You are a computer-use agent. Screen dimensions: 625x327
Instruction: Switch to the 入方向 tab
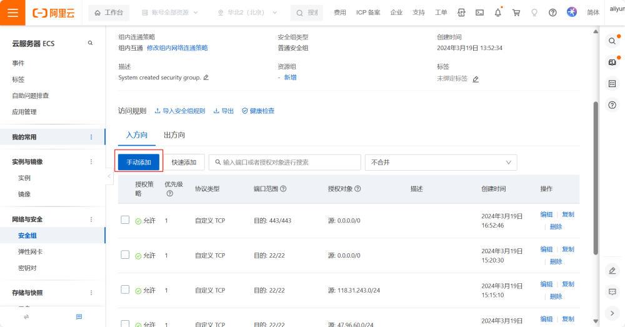(x=137, y=135)
